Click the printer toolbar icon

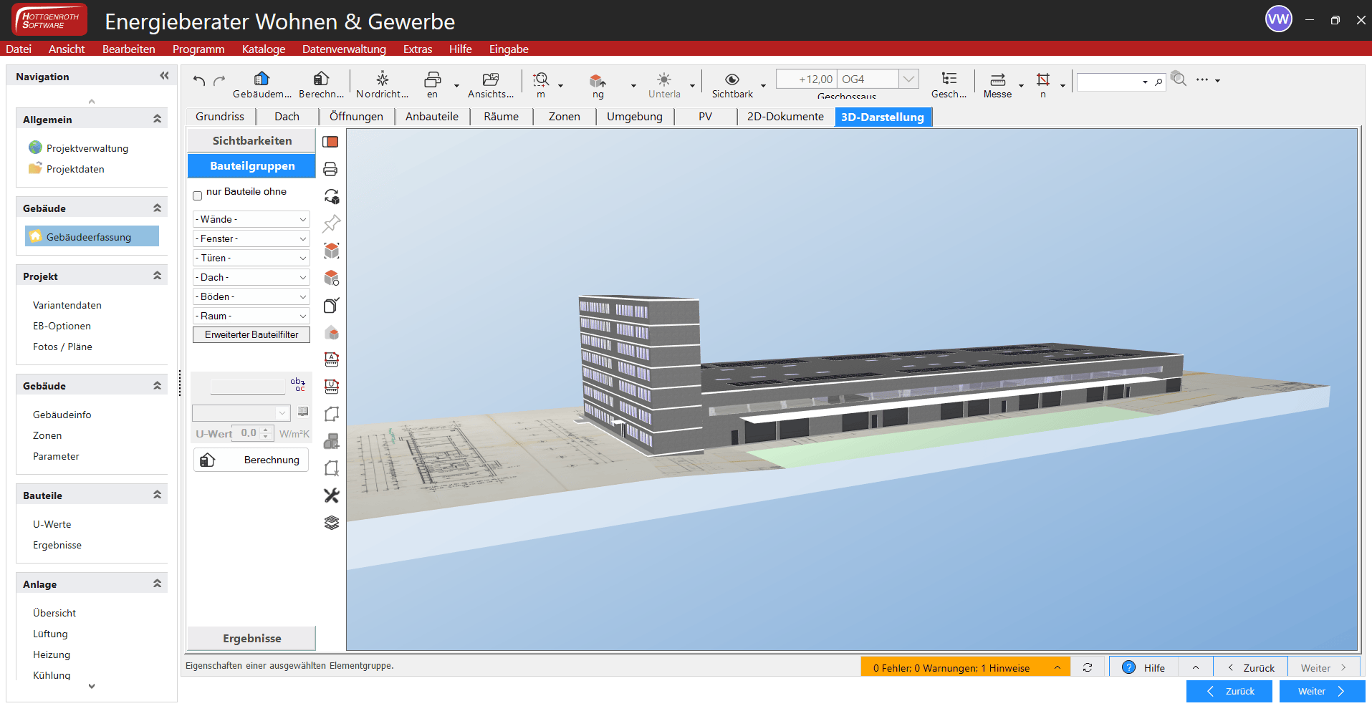pyautogui.click(x=432, y=79)
